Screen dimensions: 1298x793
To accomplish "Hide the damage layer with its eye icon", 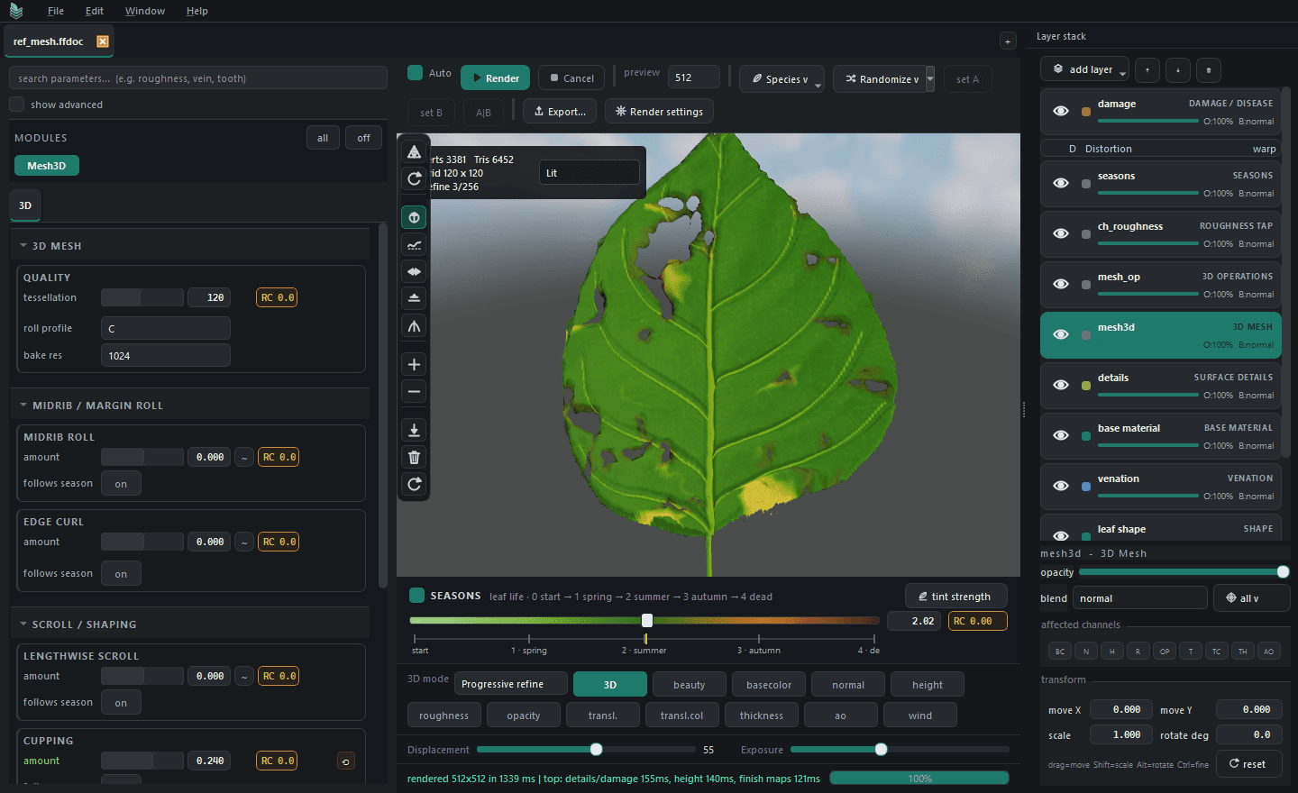I will [1061, 111].
